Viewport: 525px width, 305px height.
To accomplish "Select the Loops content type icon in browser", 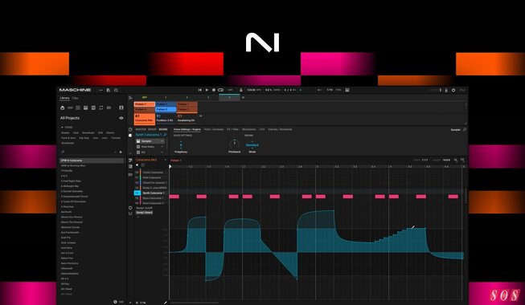I will coord(100,108).
